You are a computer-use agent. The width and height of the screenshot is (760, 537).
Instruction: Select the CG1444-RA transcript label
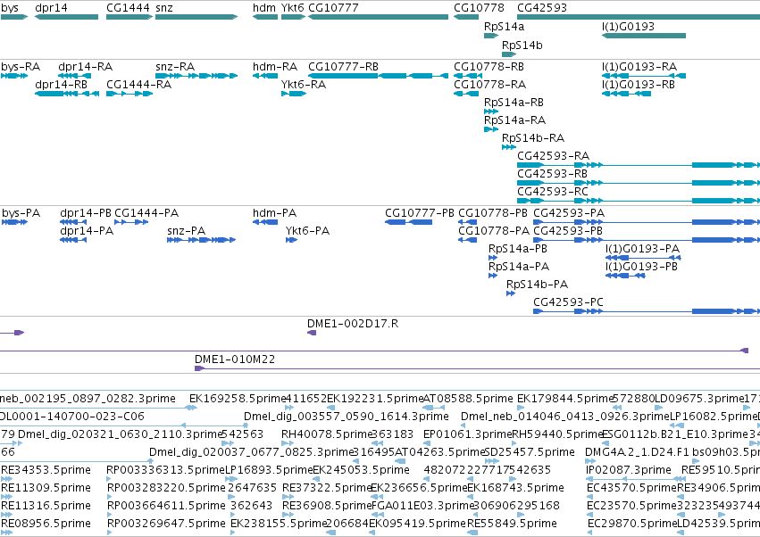click(139, 85)
